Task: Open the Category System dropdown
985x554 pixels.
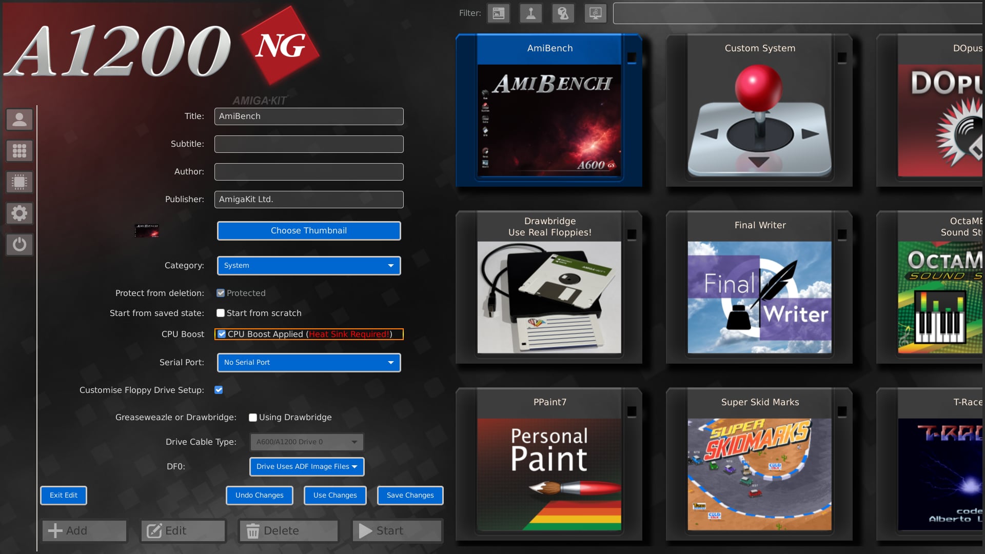Action: [308, 266]
